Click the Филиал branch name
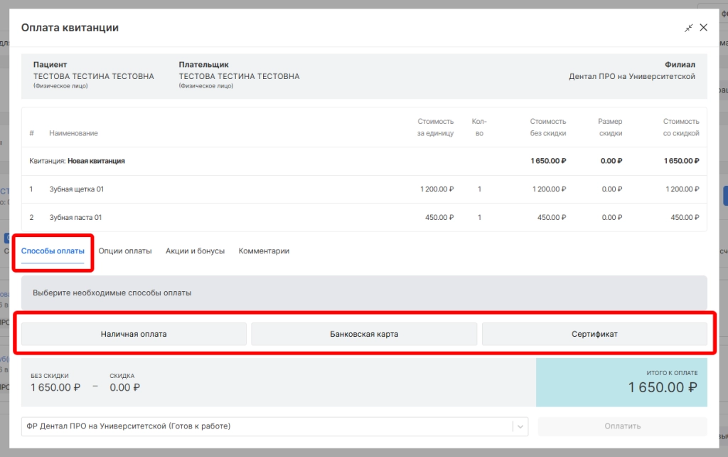The image size is (728, 457). click(631, 76)
